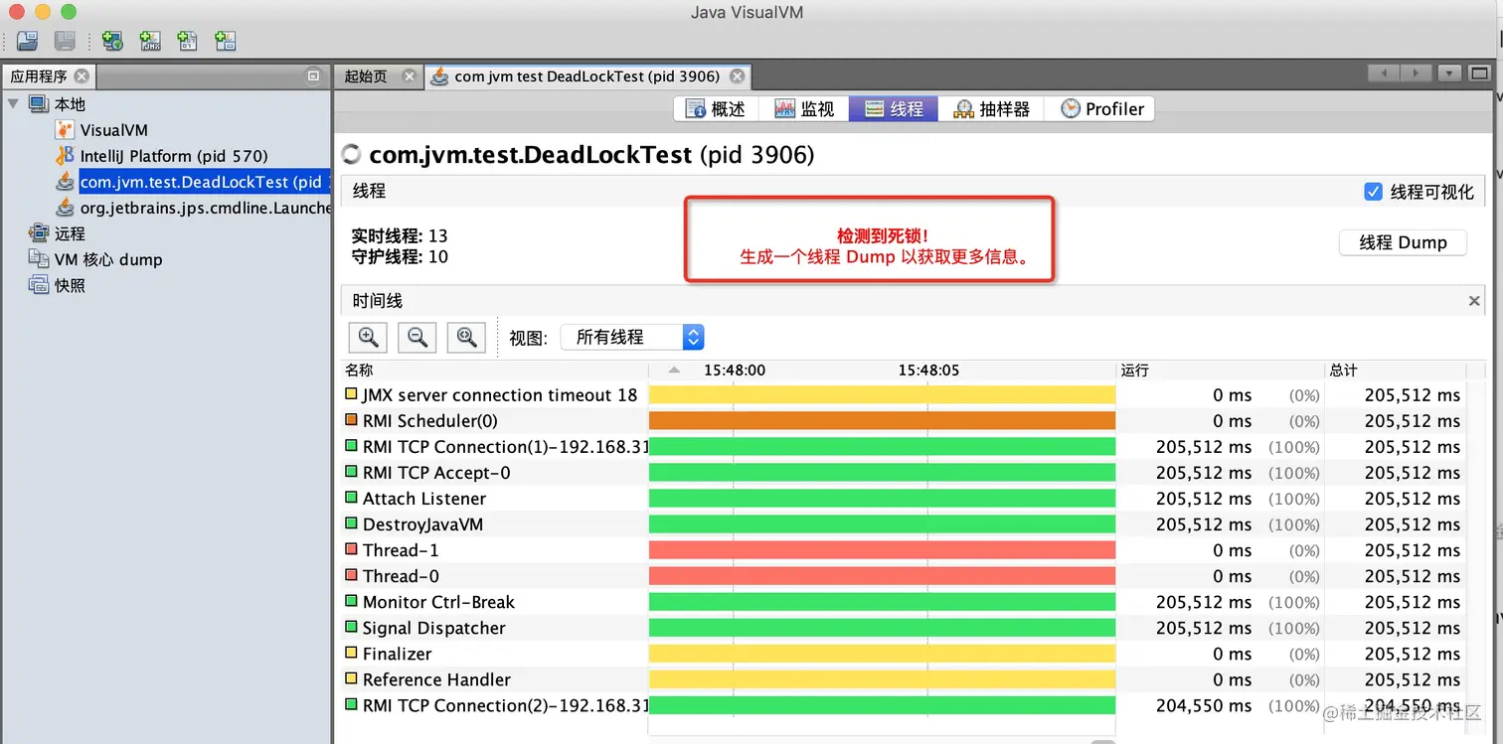Image resolution: width=1503 pixels, height=744 pixels.
Task: Open the 视图 所有线程 dropdown
Action: 632,338
